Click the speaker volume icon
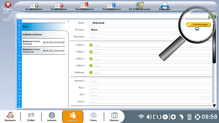The image size is (219, 123). click(x=149, y=117)
